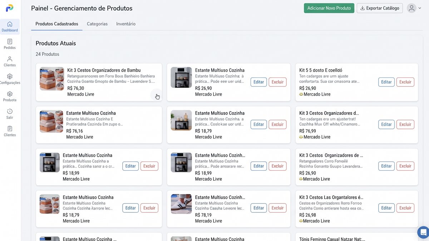This screenshot has height=241, width=429.
Task: Edit the product priced R$ 78,19
Action: (259, 208)
